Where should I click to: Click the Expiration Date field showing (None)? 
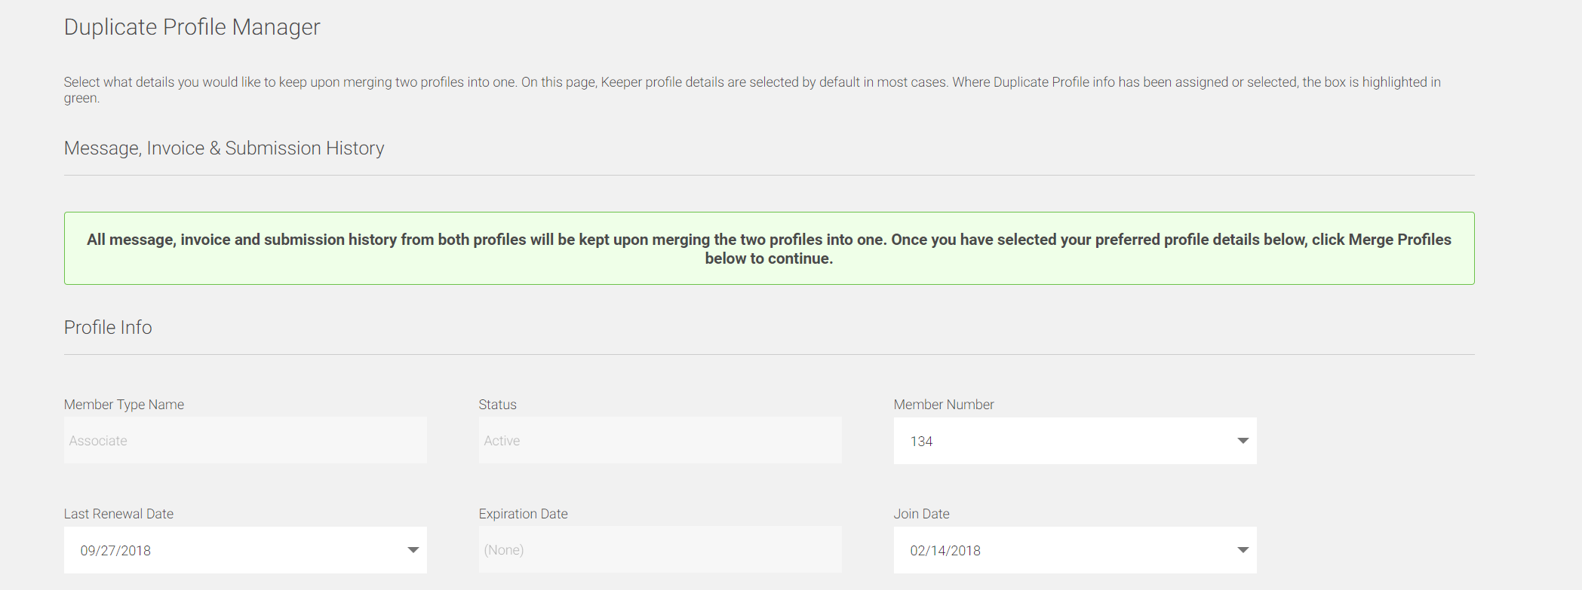[x=660, y=549]
